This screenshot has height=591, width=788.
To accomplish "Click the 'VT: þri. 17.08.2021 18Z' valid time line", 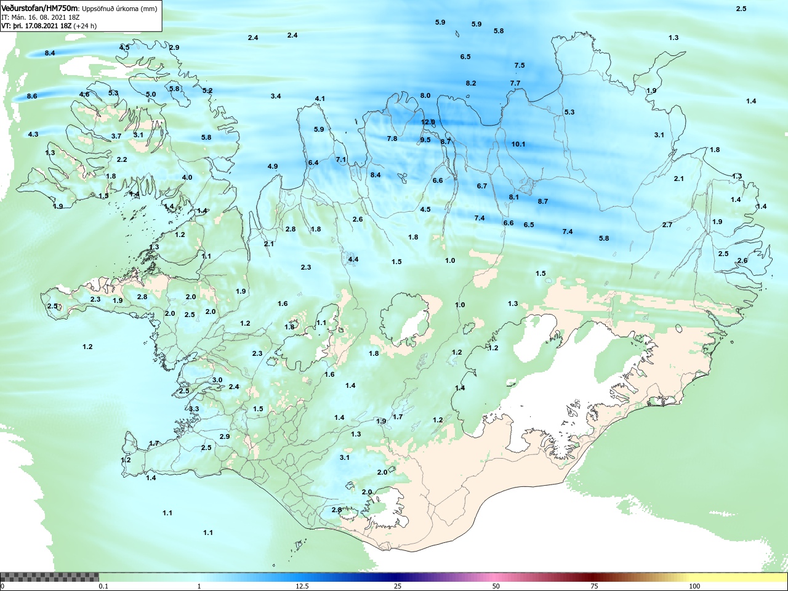I will point(36,26).
